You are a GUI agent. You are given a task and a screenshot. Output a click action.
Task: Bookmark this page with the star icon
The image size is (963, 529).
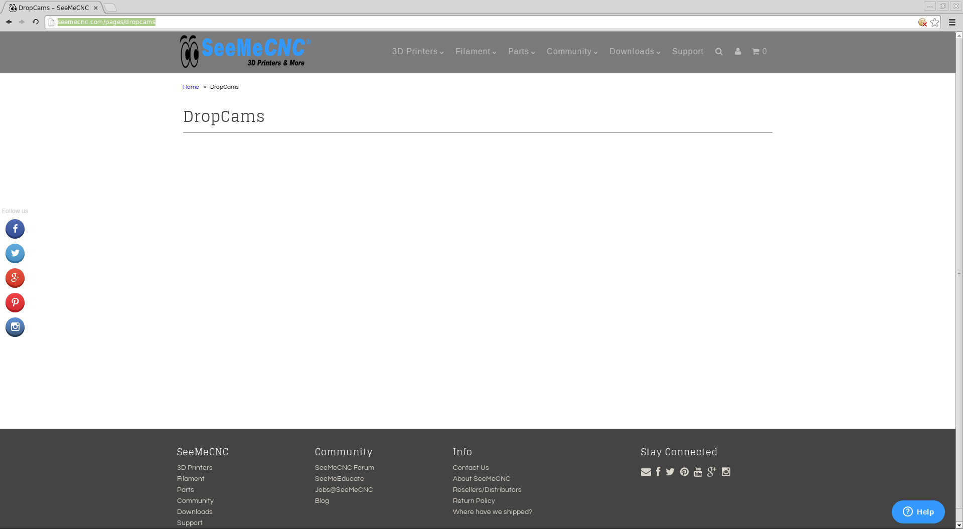(934, 22)
